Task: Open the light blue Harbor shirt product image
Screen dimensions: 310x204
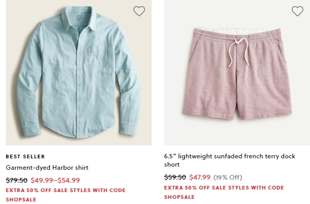Action: [x=78, y=73]
